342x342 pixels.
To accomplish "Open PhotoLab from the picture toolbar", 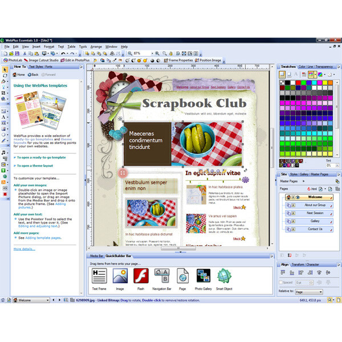I will click(13, 60).
